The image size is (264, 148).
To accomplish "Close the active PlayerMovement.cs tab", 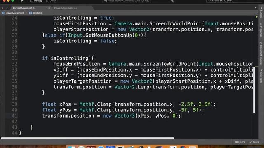I will 49,8.
